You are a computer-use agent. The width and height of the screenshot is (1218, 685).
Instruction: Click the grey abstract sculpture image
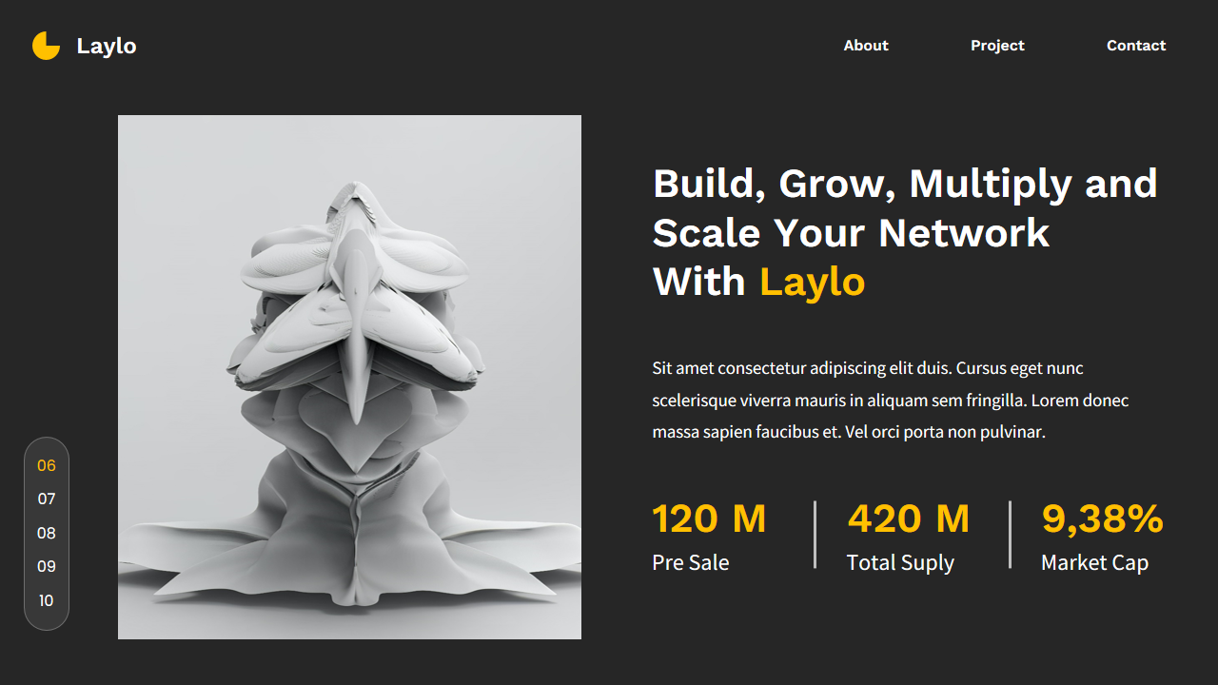[349, 377]
